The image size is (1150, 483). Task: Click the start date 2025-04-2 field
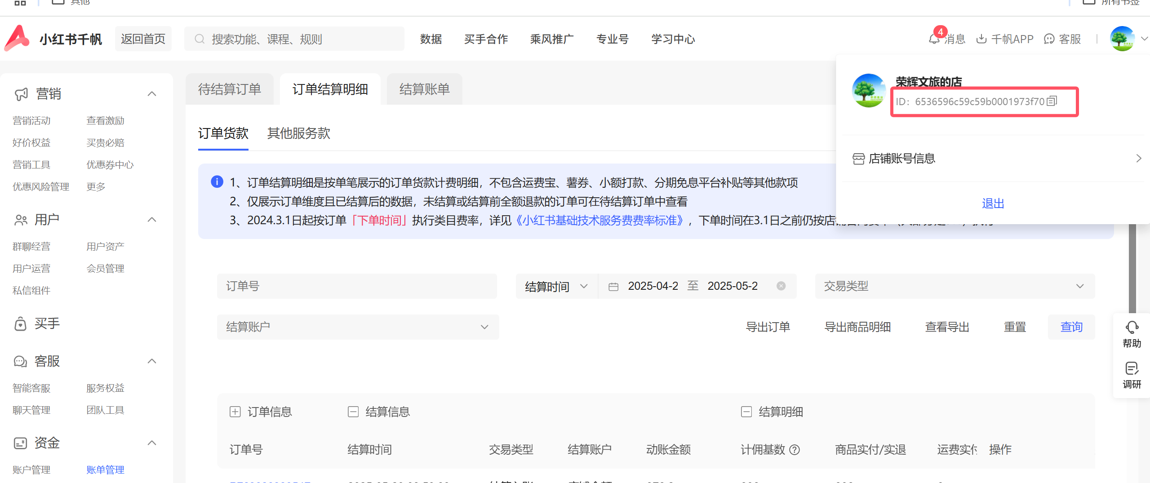coord(653,286)
